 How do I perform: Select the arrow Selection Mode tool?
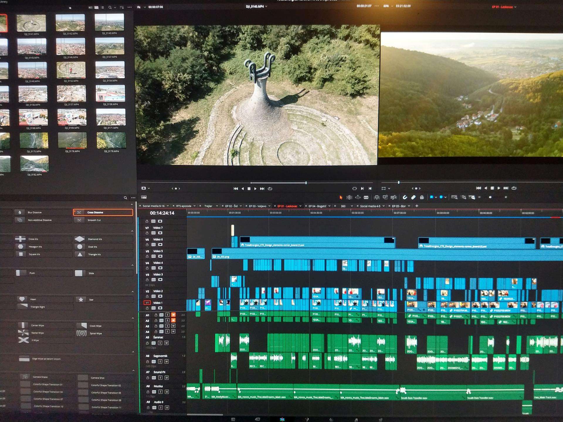pyautogui.click(x=341, y=198)
